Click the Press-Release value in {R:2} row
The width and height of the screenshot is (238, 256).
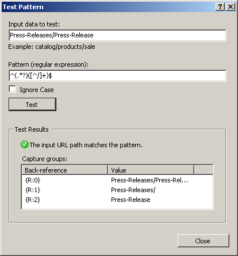click(130, 200)
